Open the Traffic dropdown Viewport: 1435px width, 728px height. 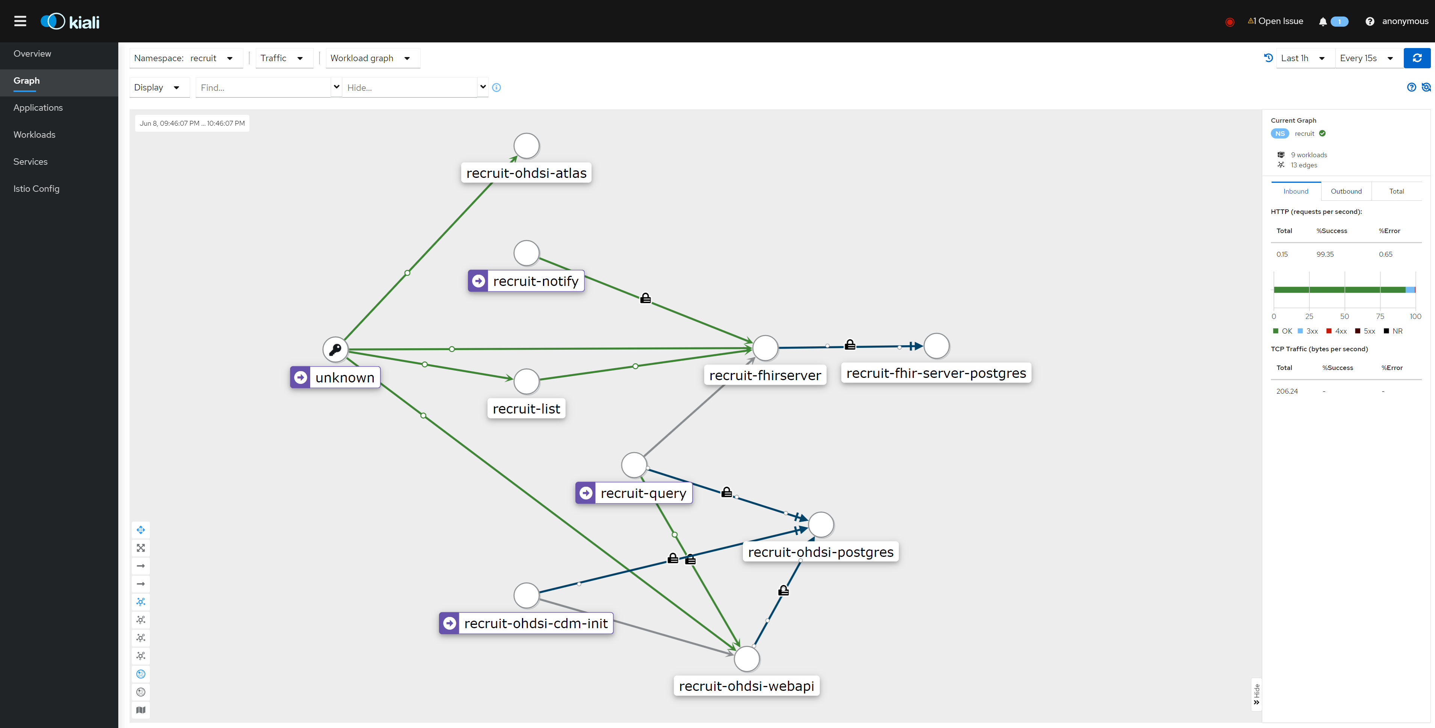coord(284,58)
